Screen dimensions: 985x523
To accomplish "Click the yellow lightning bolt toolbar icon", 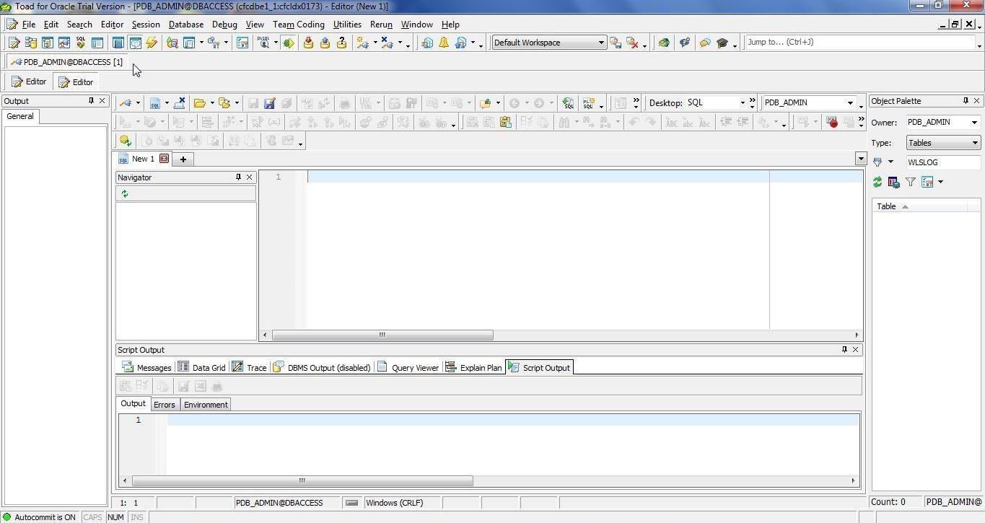I will tap(152, 43).
